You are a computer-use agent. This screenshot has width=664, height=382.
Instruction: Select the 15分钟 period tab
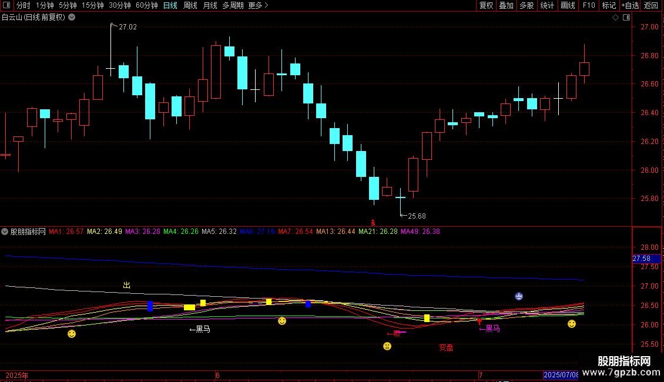(x=92, y=5)
